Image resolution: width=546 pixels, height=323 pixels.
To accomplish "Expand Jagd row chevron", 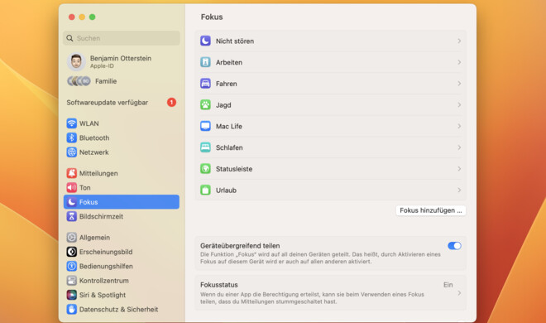I will (x=459, y=105).
